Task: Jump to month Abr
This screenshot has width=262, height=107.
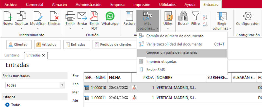Action: pyautogui.click(x=75, y=100)
